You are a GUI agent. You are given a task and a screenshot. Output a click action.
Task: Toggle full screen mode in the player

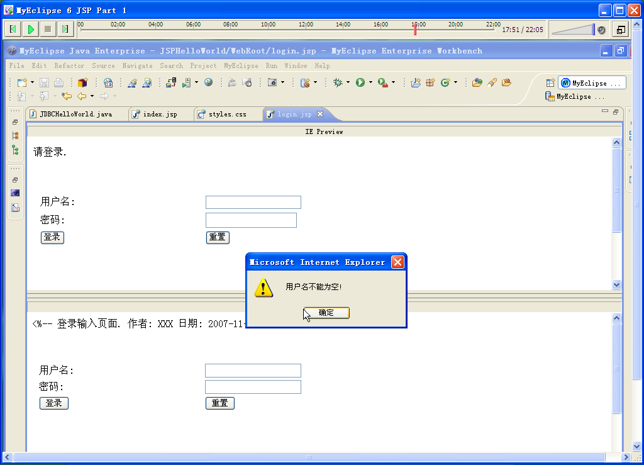pos(621,30)
